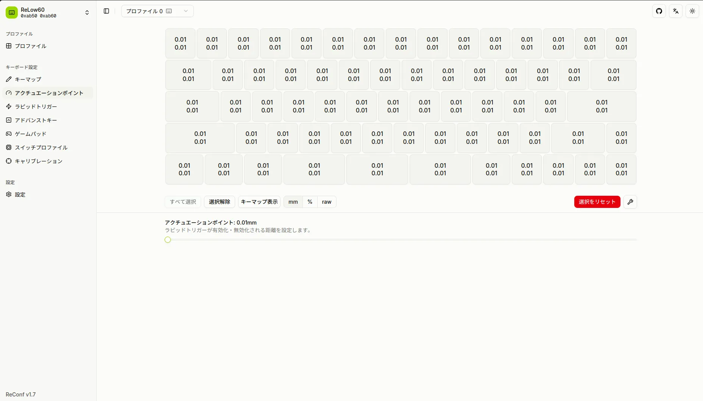
Task: Toggle the light/dark theme icon
Action: click(x=692, y=11)
